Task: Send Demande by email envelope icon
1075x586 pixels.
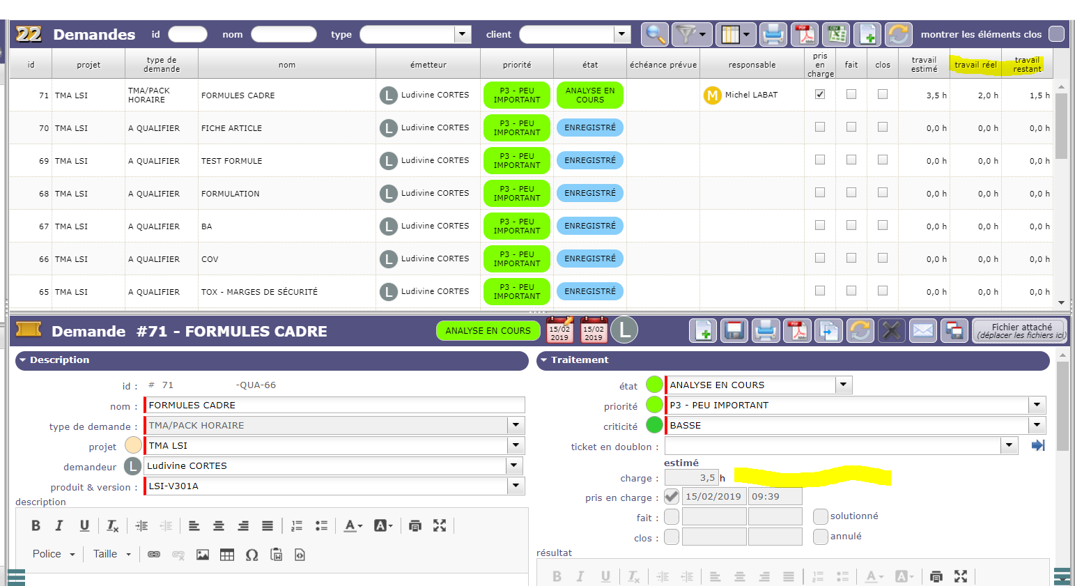Action: coord(922,330)
